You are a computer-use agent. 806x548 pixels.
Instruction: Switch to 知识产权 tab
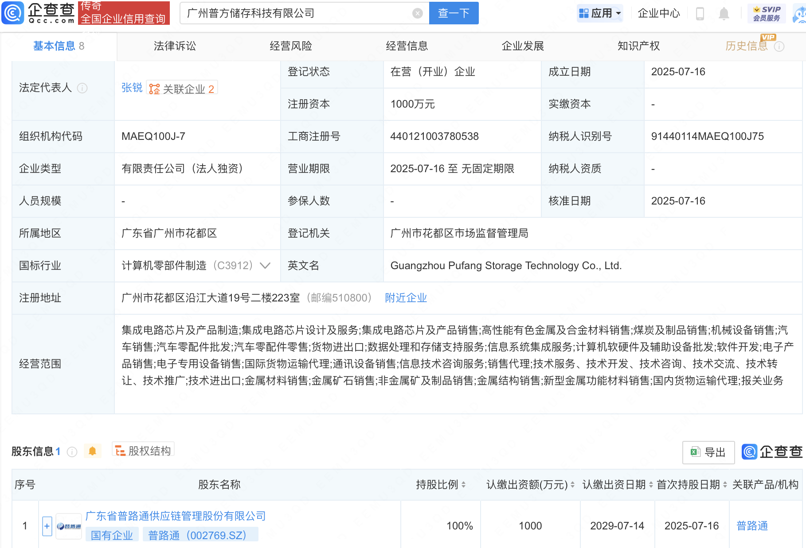(x=639, y=46)
